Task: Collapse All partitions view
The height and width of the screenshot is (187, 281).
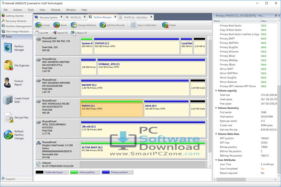Action: coord(79,33)
